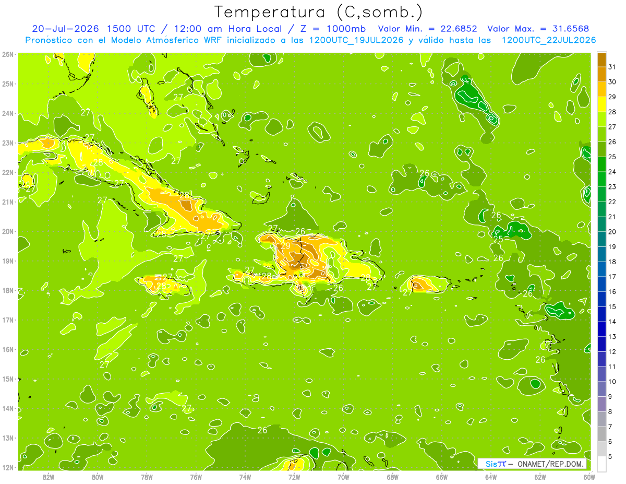Click the legend value label 31
The image size is (626, 484).
click(612, 67)
